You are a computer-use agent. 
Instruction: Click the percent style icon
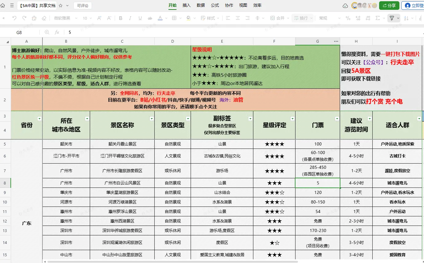point(348,18)
